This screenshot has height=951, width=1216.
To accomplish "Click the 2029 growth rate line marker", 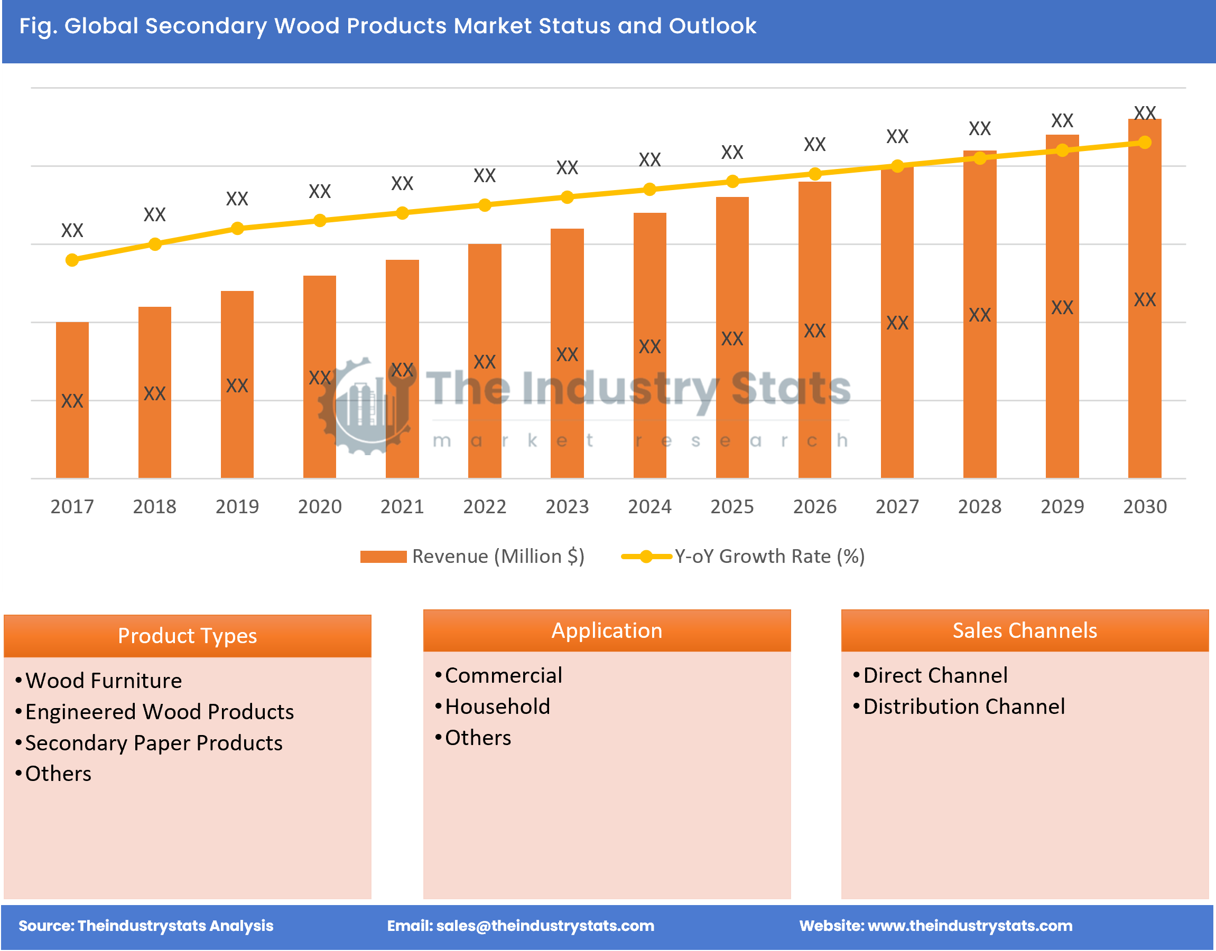I will (x=1062, y=150).
